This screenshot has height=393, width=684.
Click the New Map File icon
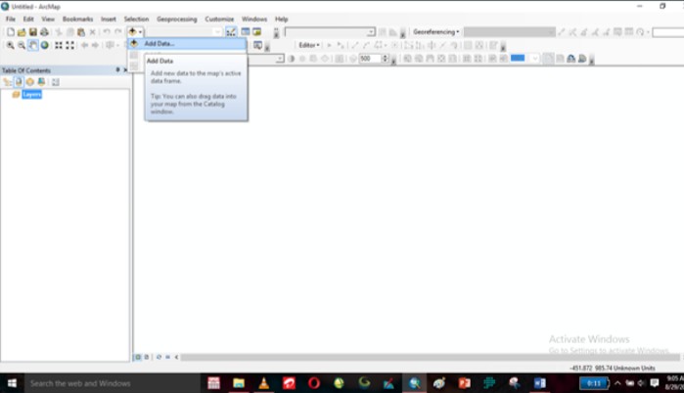[11, 32]
